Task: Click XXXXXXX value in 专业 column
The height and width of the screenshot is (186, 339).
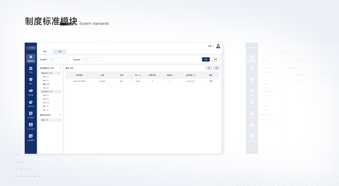Action: (102, 81)
